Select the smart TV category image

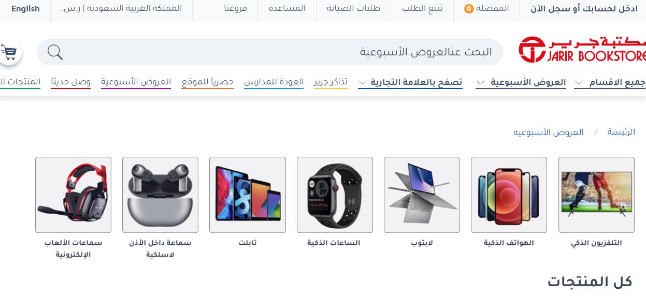click(596, 195)
